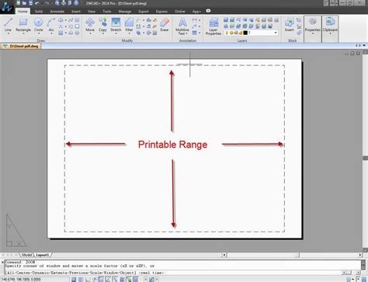368x282 pixels.
Task: Click the redo arrow in quick access bar
Action: tap(47, 3)
